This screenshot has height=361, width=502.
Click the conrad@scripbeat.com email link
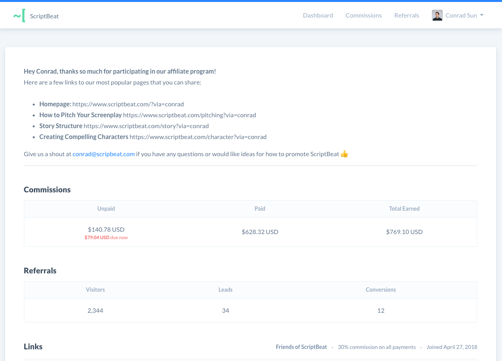104,154
